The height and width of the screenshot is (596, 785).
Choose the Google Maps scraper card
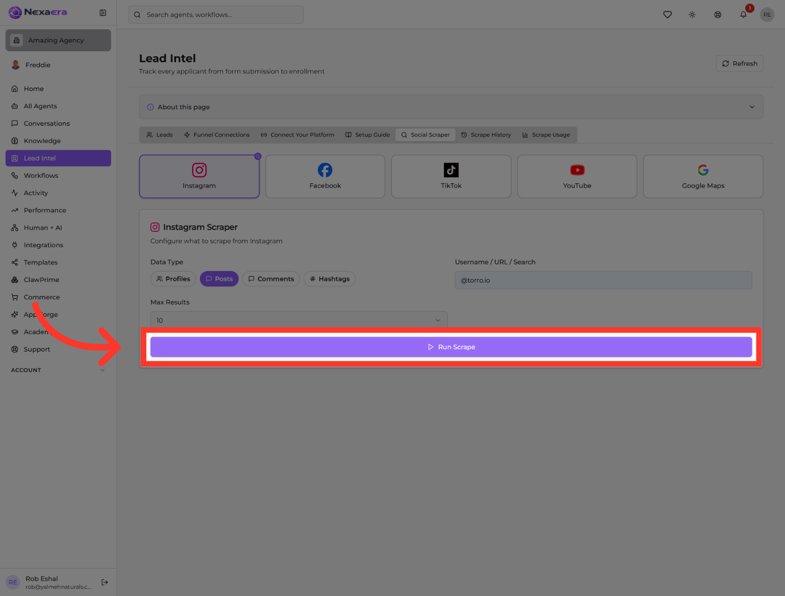703,177
